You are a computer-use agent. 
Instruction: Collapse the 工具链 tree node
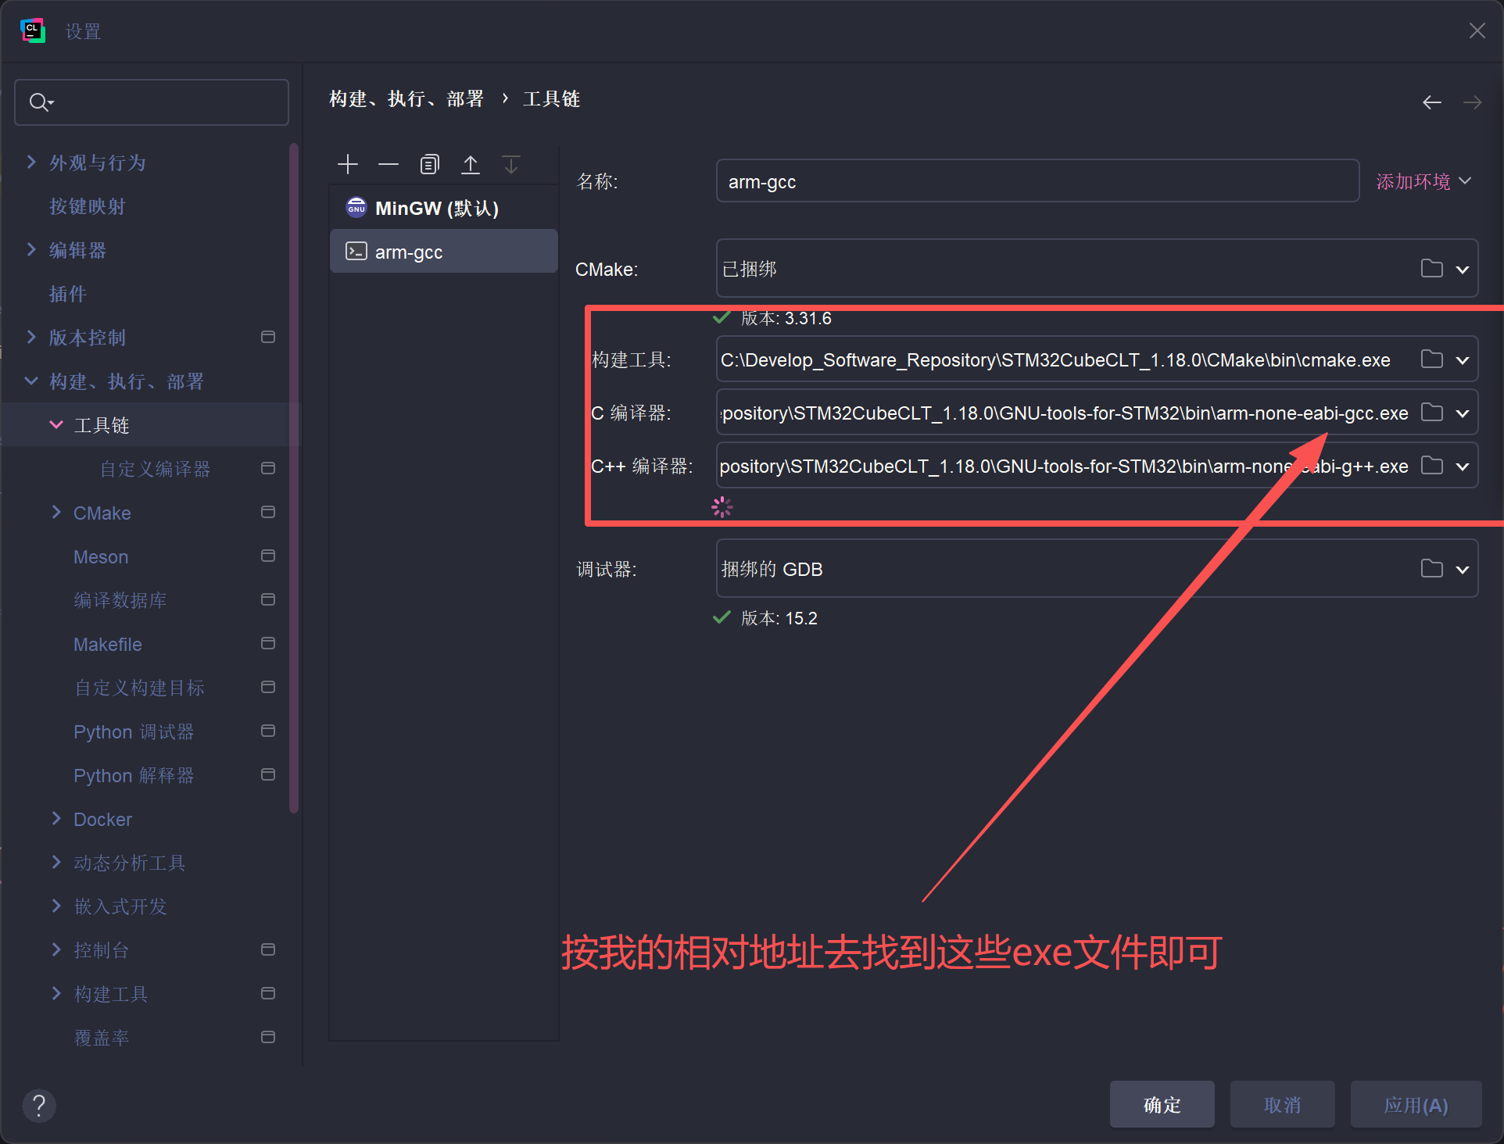tap(56, 424)
